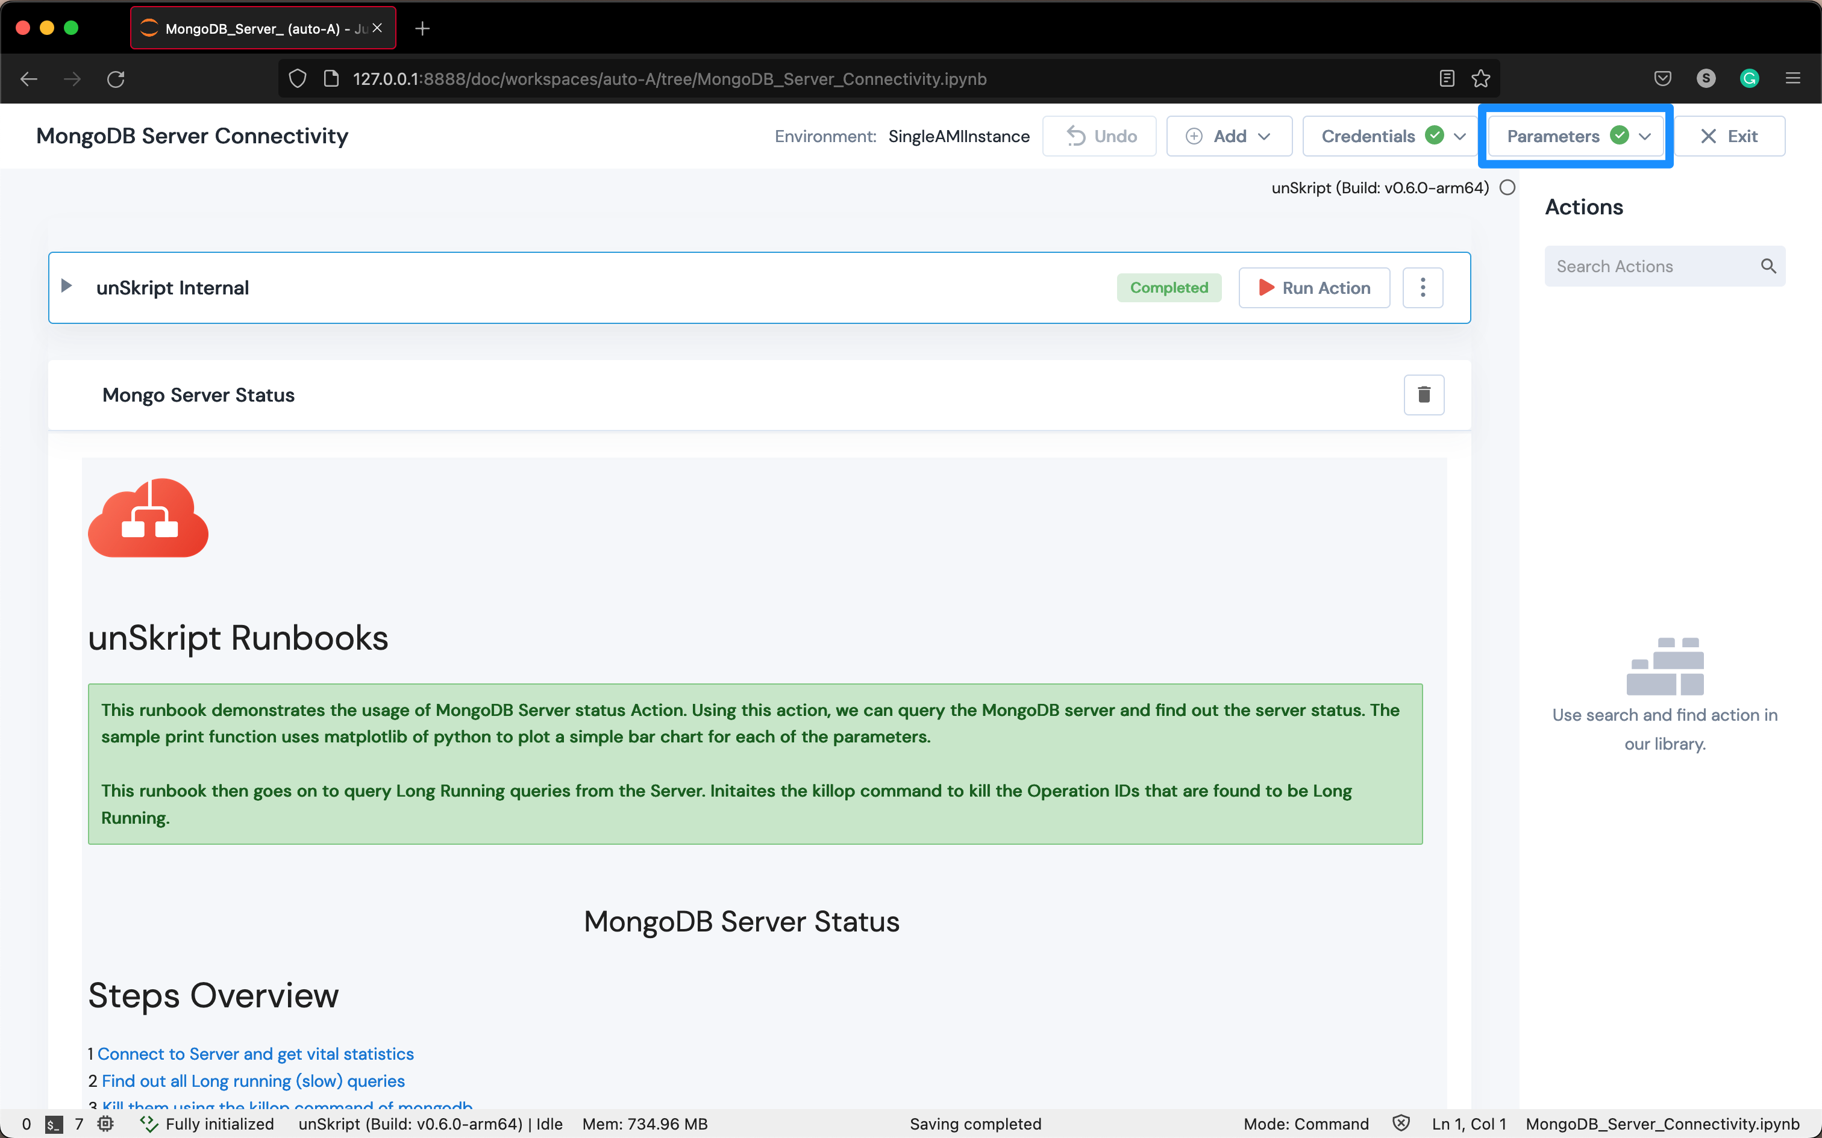Click the S extension icon in toolbar
1822x1138 pixels.
pyautogui.click(x=1706, y=78)
